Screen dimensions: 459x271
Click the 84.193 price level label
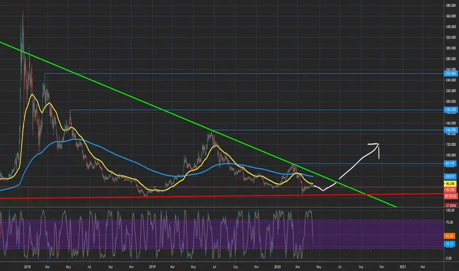coord(450,164)
